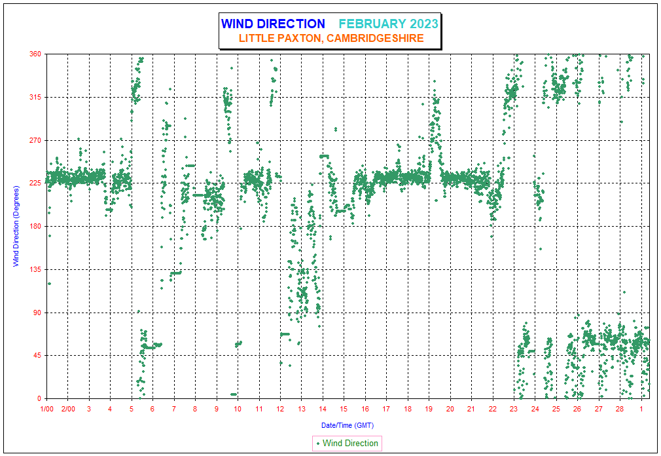Click the FEBRUARY 2023 title text
Viewport: 661px width, 456px height.
(x=388, y=24)
